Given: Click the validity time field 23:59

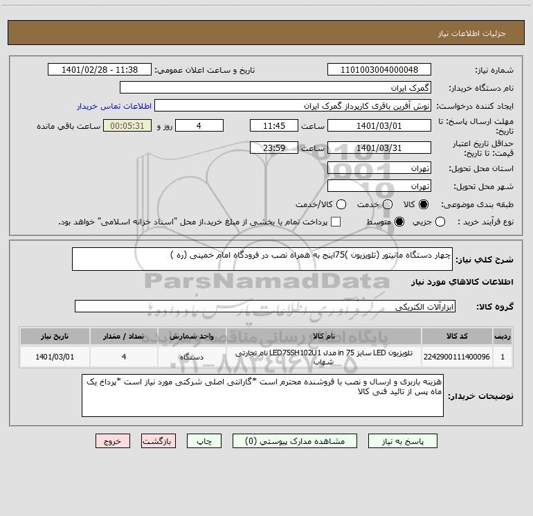Looking at the screenshot, I should pyautogui.click(x=274, y=148).
